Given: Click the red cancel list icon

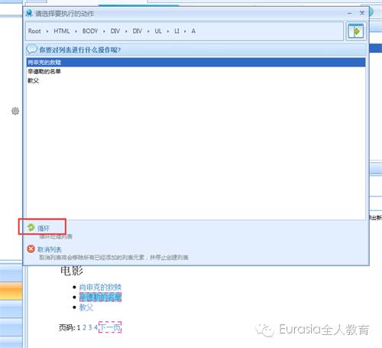Looking at the screenshot, I should pos(31,249).
